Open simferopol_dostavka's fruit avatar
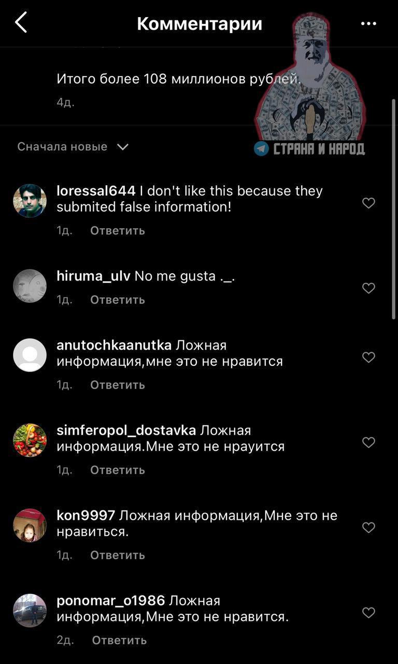The image size is (398, 664). [x=30, y=440]
